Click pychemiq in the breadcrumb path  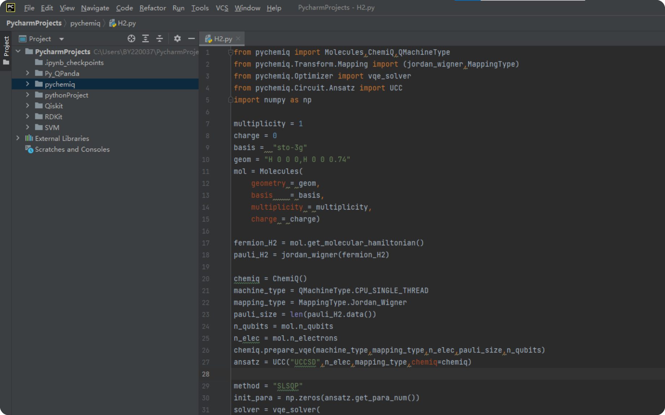click(x=85, y=23)
